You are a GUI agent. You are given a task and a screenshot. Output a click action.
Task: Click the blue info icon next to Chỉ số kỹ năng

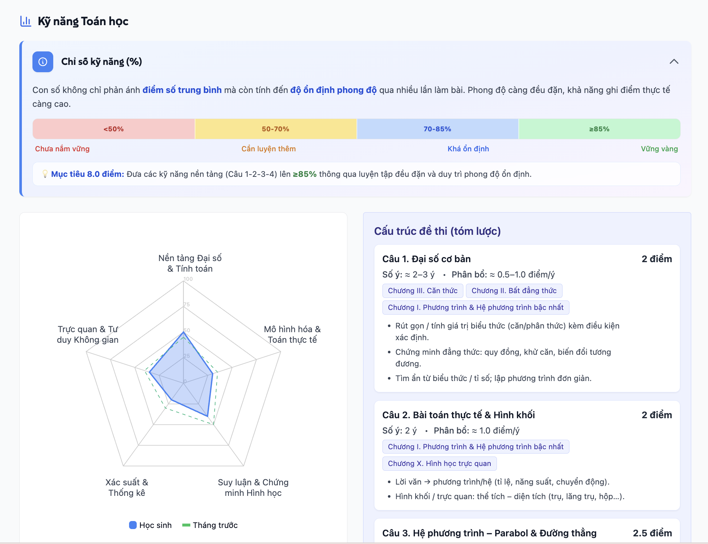pyautogui.click(x=43, y=62)
